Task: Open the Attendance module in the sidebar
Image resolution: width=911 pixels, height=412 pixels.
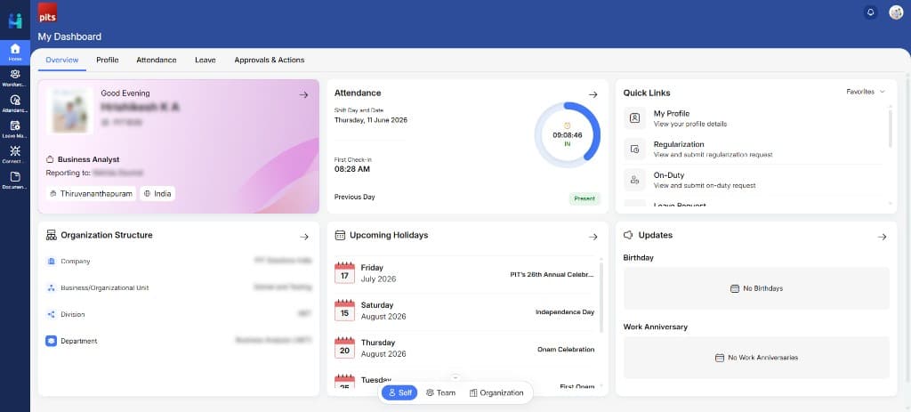Action: 15,103
